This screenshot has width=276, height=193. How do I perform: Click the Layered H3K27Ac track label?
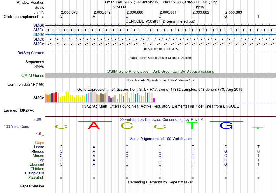pos(19,110)
